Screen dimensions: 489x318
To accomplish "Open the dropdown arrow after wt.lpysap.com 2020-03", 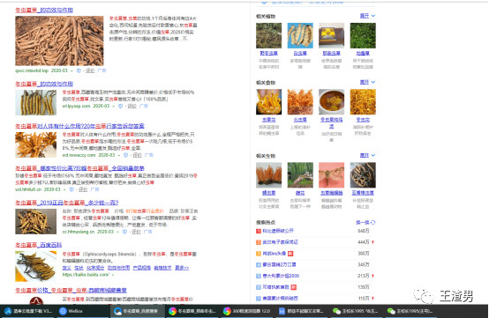I will [114, 107].
